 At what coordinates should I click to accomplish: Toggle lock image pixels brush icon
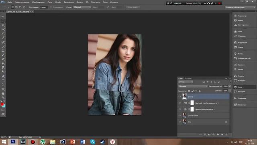193,91
